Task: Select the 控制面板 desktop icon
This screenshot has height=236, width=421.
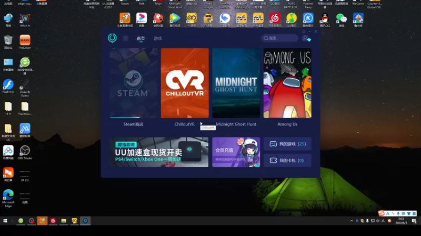Action: coord(8,65)
